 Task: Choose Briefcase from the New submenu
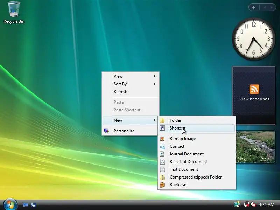click(197, 185)
